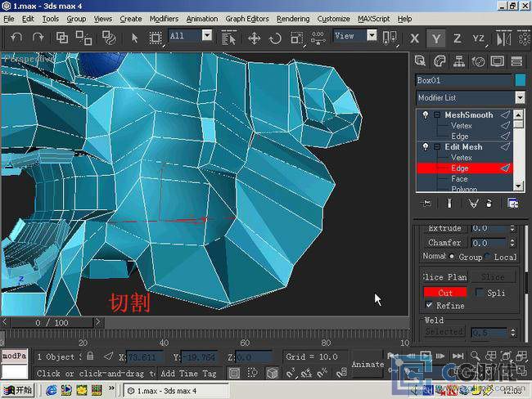This screenshot has width=532, height=399.
Task: Activate the Select and Rotate tool
Action: coord(275,38)
